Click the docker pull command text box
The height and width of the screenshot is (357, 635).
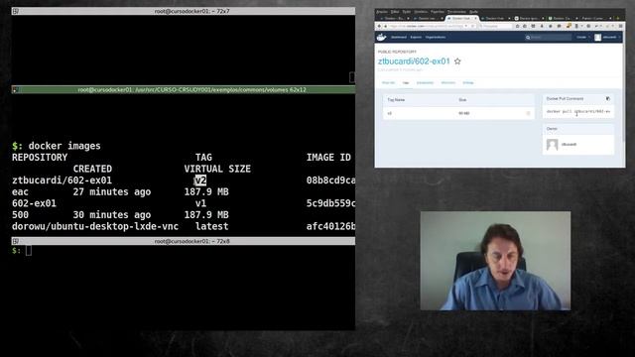point(578,111)
